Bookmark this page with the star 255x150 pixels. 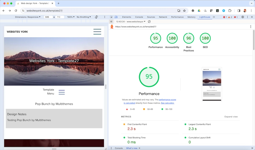pos(184,11)
